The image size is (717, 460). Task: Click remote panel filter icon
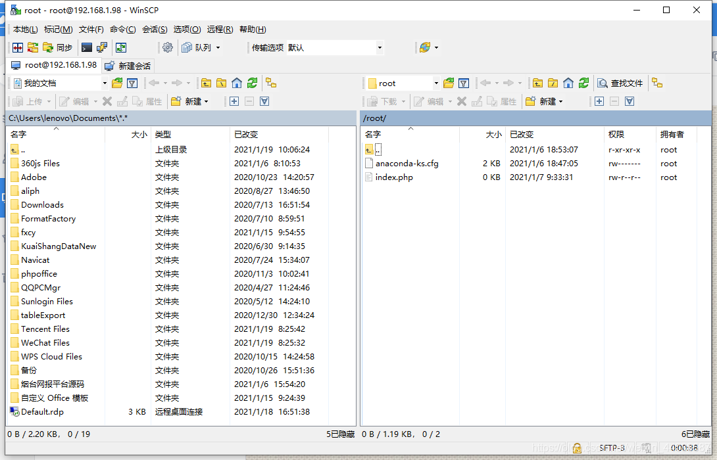point(464,83)
